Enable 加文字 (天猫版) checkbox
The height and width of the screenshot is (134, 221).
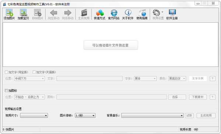coord(34,72)
